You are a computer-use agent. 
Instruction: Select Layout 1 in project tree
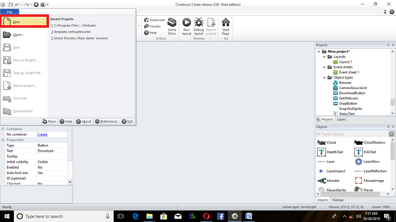pos(343,62)
